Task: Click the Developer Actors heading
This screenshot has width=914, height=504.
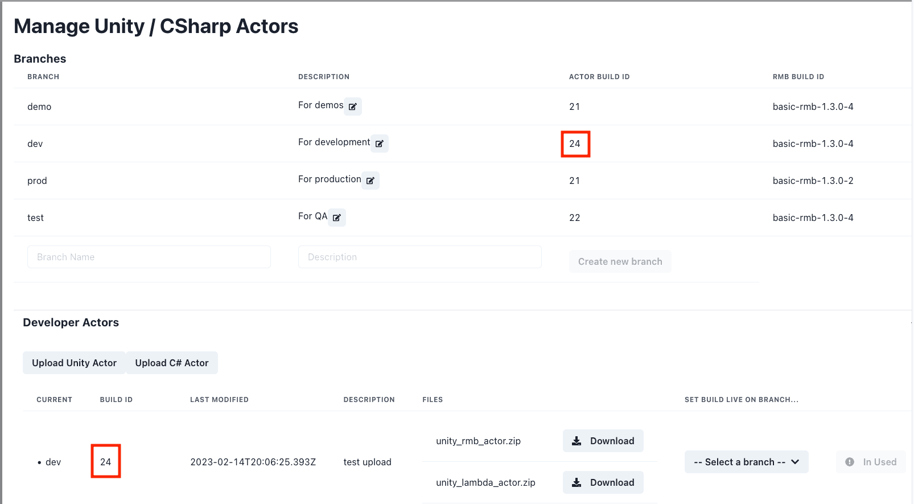Action: 71,322
